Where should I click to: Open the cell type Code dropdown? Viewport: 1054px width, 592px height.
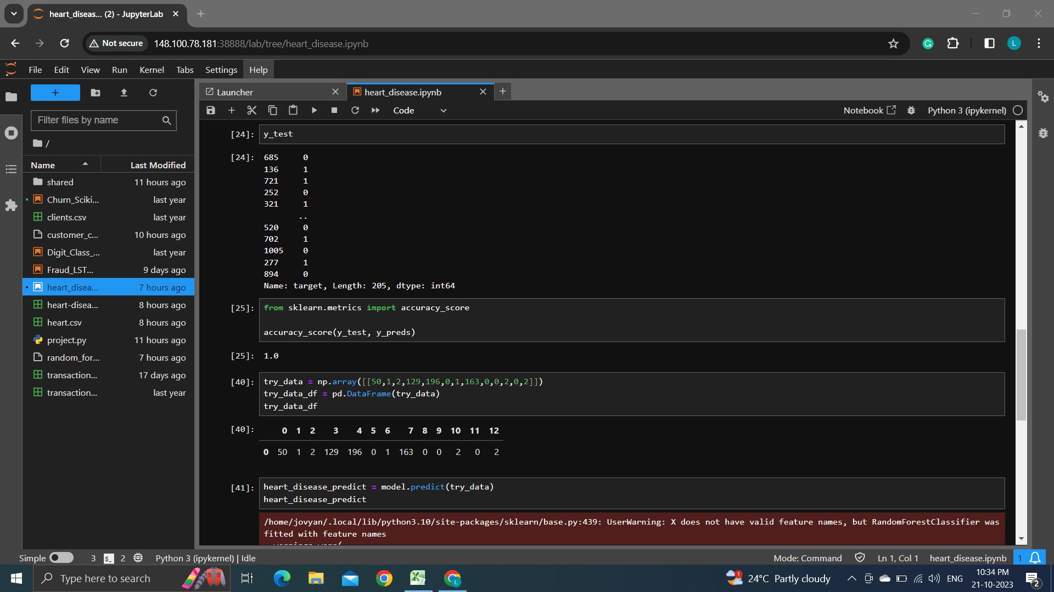(x=420, y=110)
